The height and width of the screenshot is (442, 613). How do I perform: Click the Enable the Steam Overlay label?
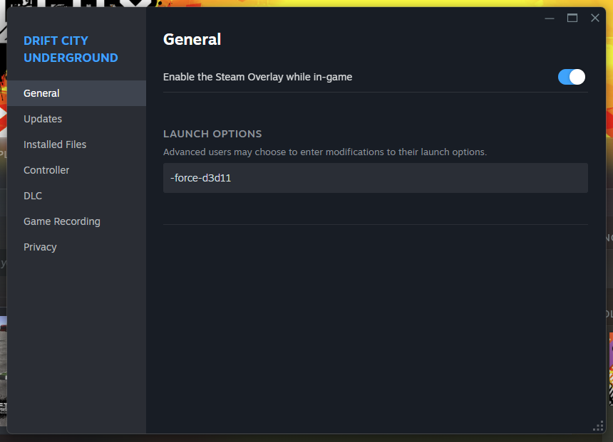click(x=257, y=77)
